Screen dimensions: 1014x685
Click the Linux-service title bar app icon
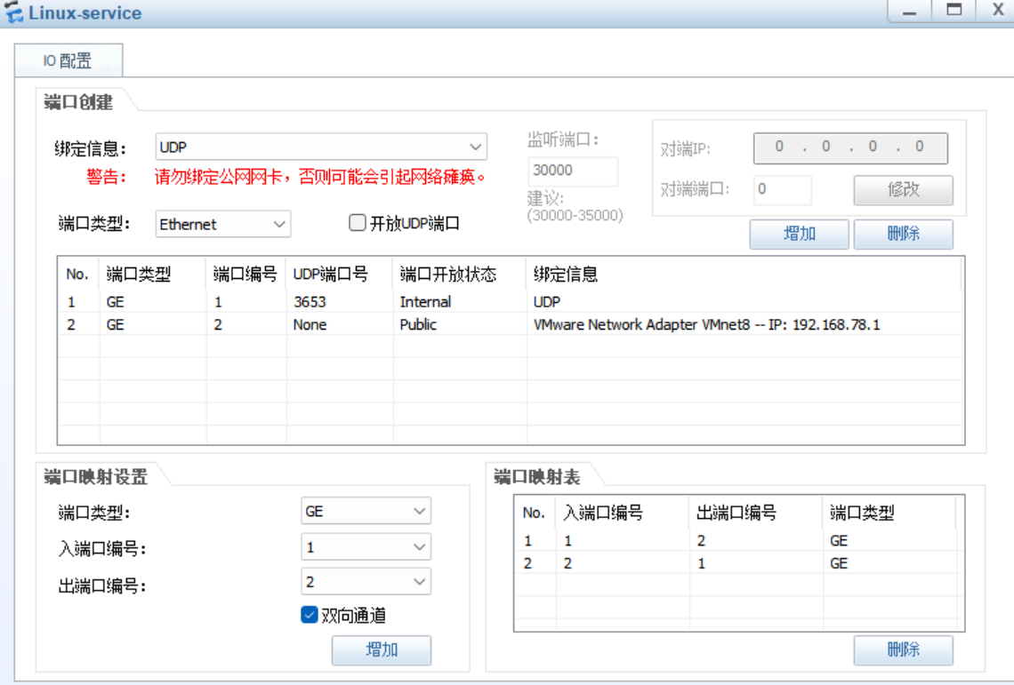point(12,12)
